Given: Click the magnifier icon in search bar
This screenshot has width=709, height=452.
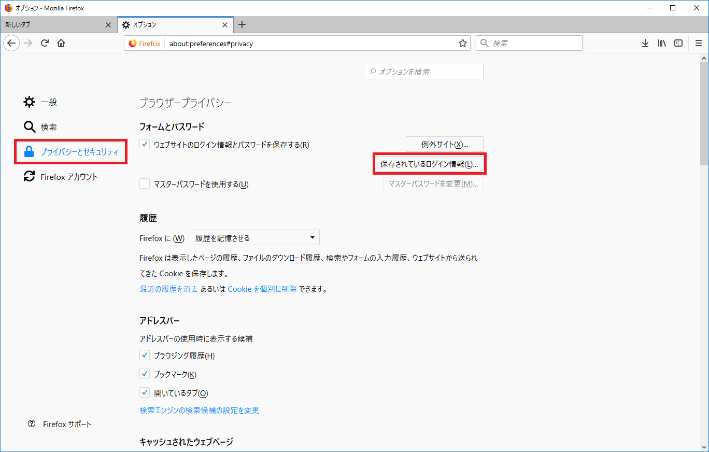Looking at the screenshot, I should (485, 44).
